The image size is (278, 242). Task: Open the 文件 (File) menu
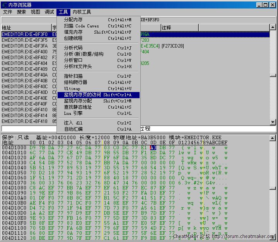[8, 12]
